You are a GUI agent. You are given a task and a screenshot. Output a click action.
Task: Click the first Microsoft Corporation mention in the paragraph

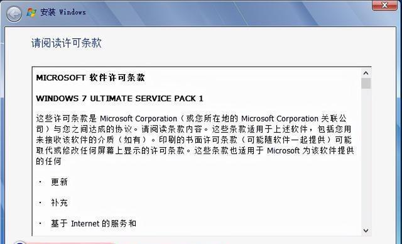click(138, 118)
